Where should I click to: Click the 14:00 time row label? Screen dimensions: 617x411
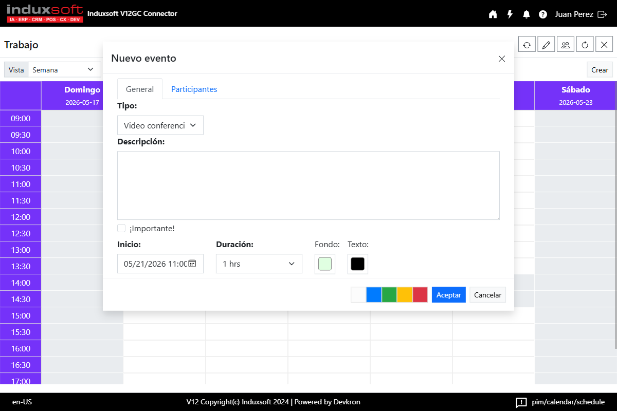(x=21, y=283)
